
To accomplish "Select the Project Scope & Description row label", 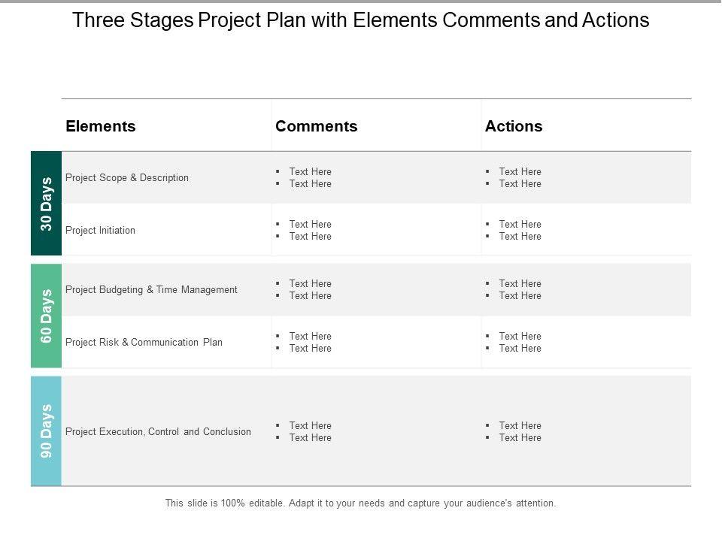I will tap(127, 178).
